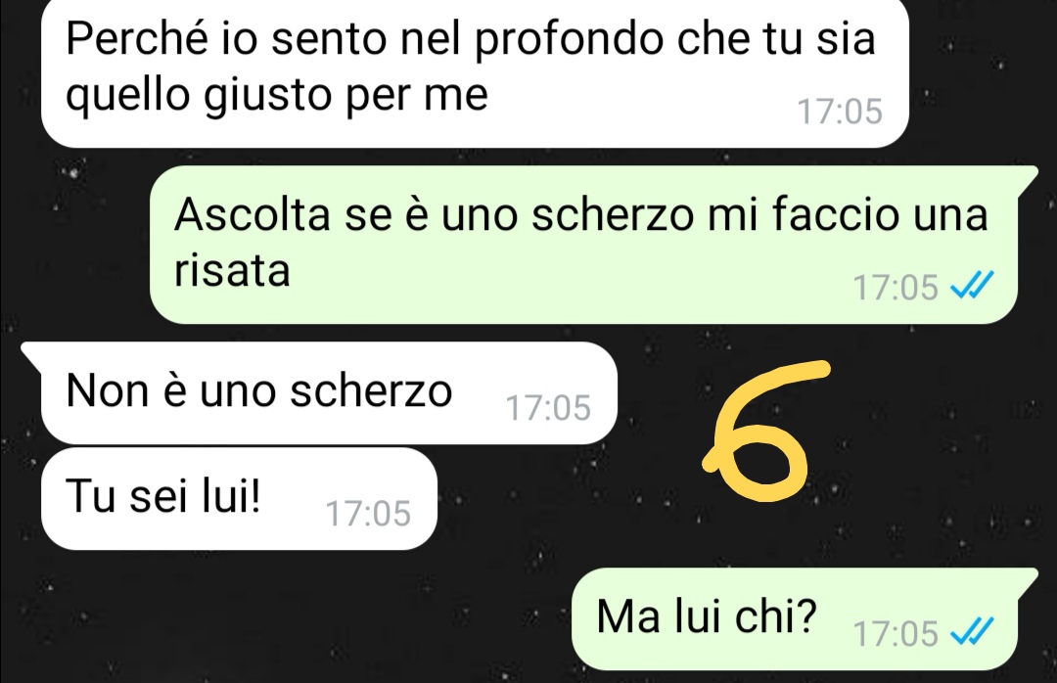Tap the 17:05 time next to 'Ma lui chi?'
Image resolution: width=1057 pixels, height=683 pixels.
point(896,634)
